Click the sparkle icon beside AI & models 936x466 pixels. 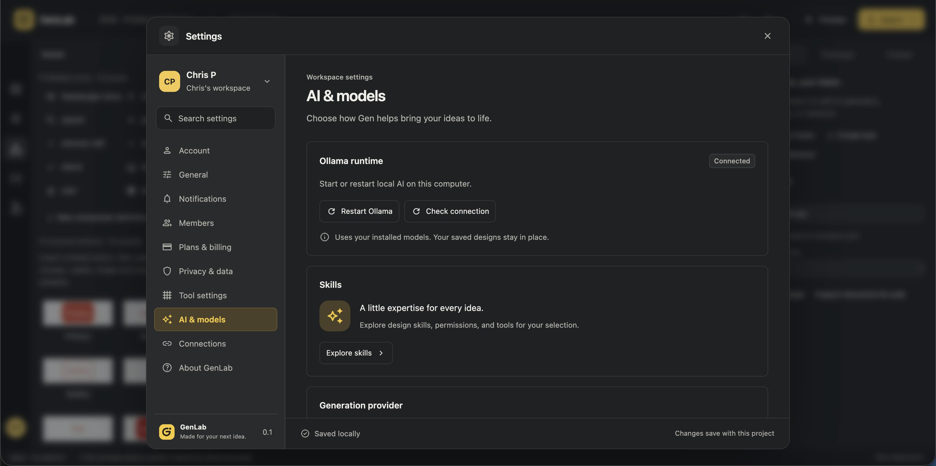[x=167, y=319]
